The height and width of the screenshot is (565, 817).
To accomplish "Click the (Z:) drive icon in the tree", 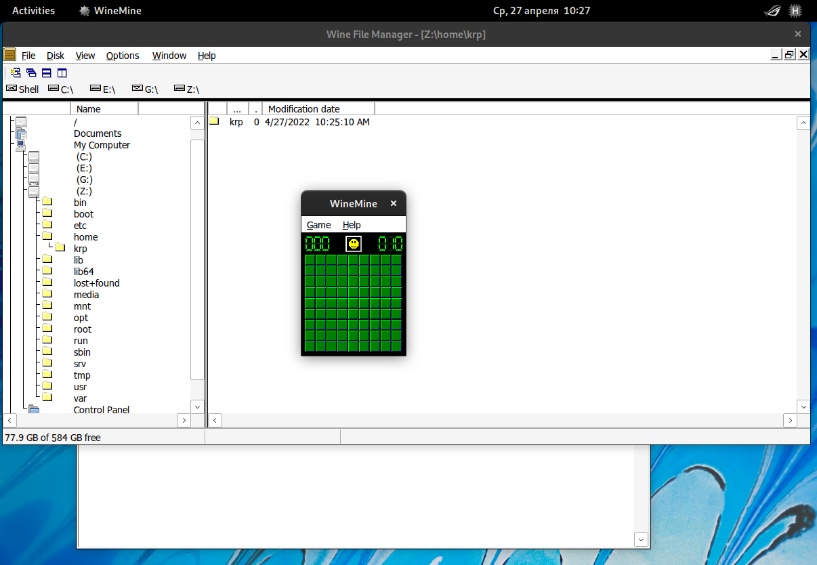I will point(34,191).
